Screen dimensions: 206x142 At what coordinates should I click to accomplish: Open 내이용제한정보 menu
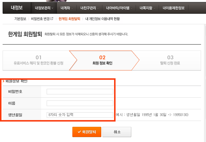coord(174,8)
